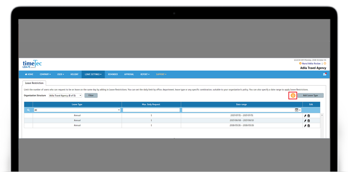Delete the 2018/03/26 leave restriction row
The height and width of the screenshot is (172, 348).
click(x=309, y=125)
